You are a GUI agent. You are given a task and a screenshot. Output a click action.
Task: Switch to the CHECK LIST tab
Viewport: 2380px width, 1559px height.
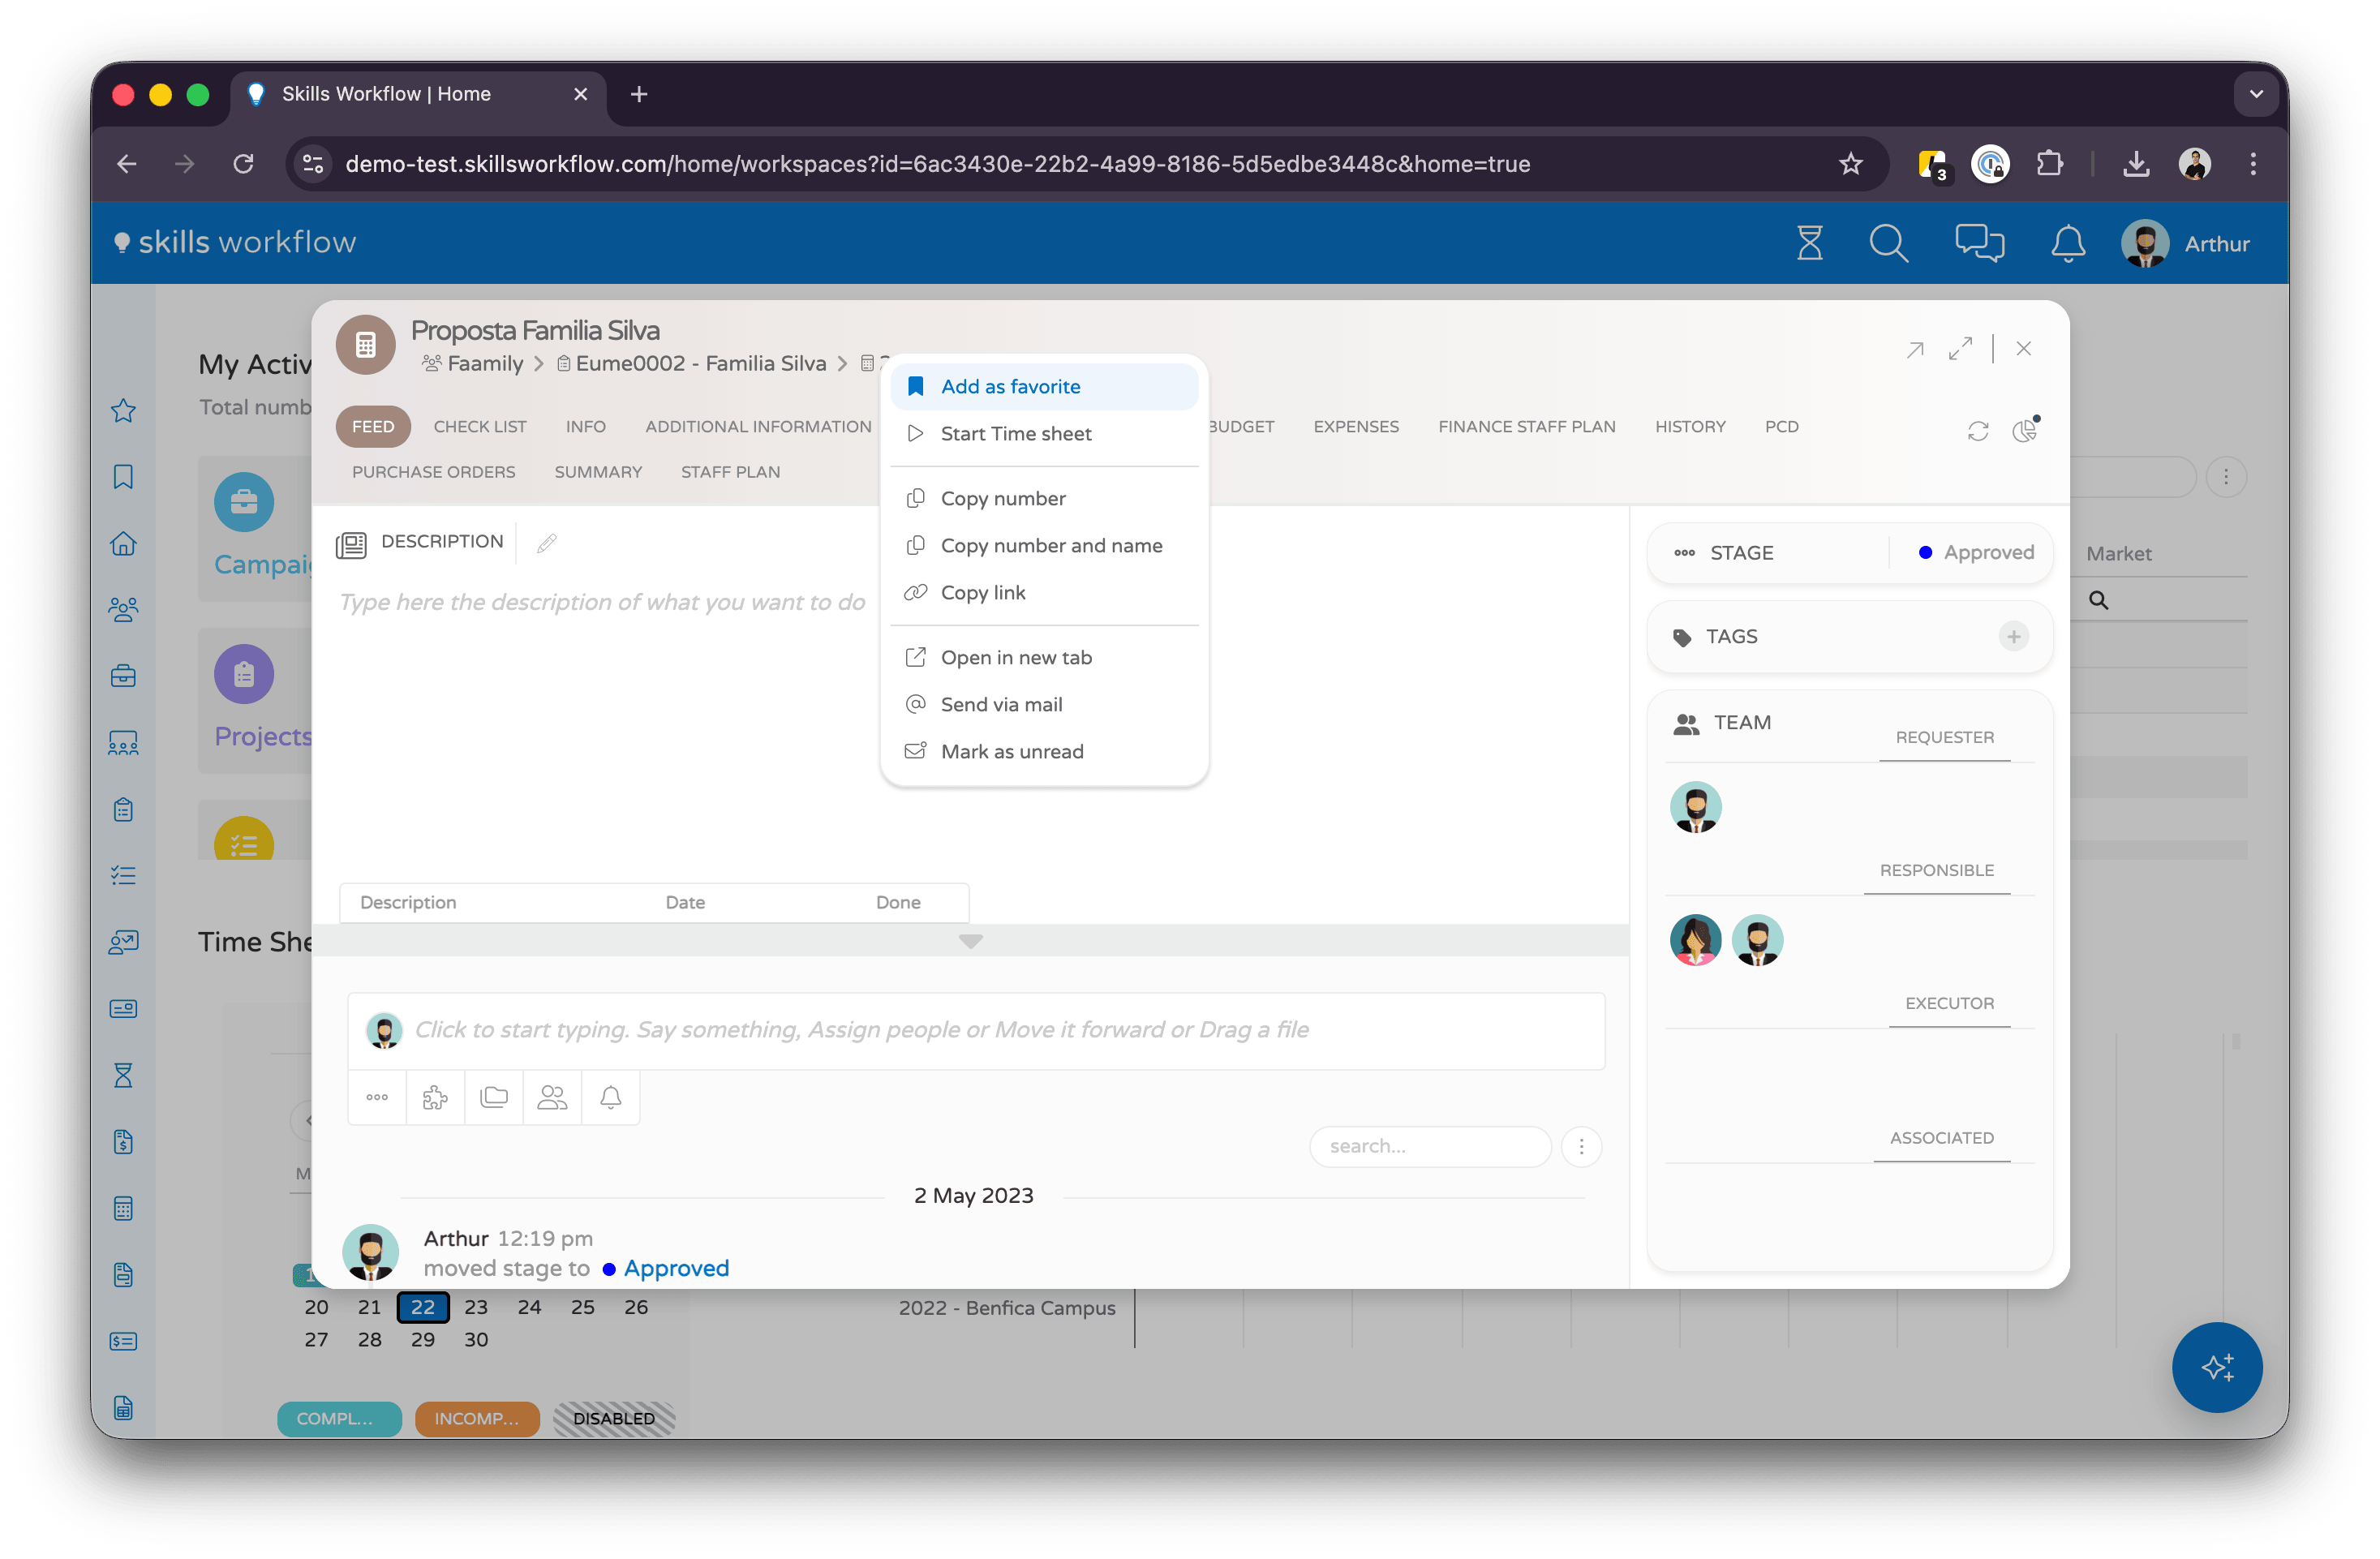click(480, 427)
